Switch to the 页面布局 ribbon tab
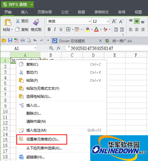 tap(45, 12)
